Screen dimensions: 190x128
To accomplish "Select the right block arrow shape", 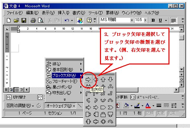I will [x=88, y=80].
